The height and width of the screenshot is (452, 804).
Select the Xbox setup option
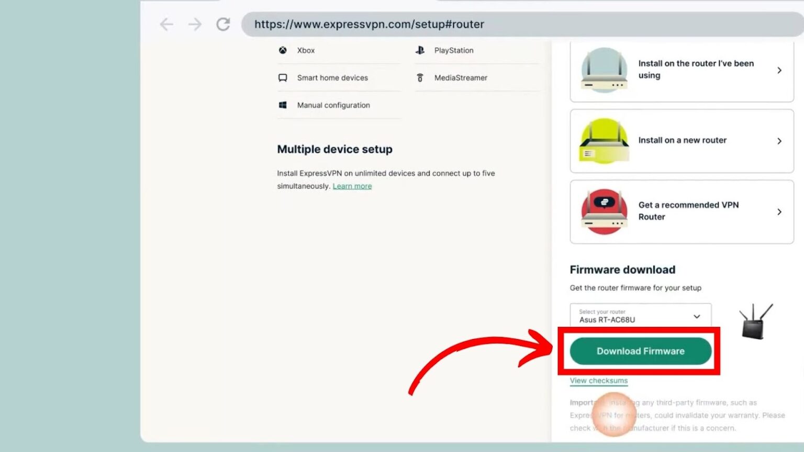(x=306, y=51)
